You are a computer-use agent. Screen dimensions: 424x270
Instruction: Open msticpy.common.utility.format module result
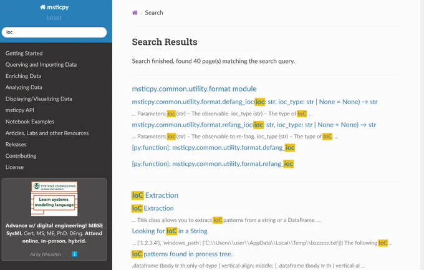[x=194, y=89]
